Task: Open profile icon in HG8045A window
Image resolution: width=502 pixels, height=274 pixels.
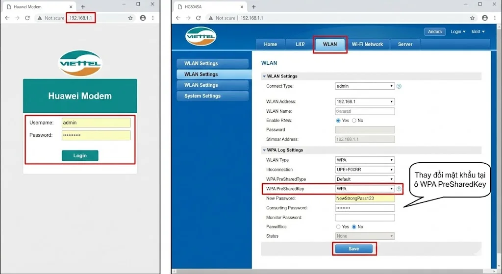Action: 485,18
